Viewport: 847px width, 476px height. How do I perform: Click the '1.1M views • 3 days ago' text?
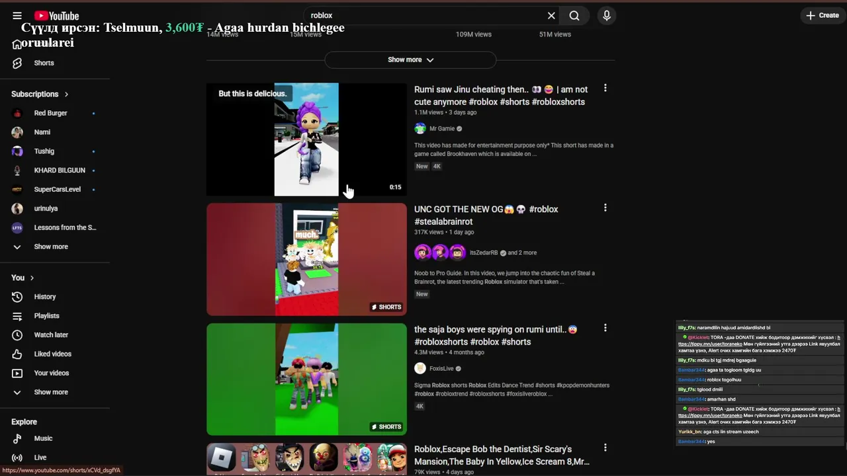(445, 112)
